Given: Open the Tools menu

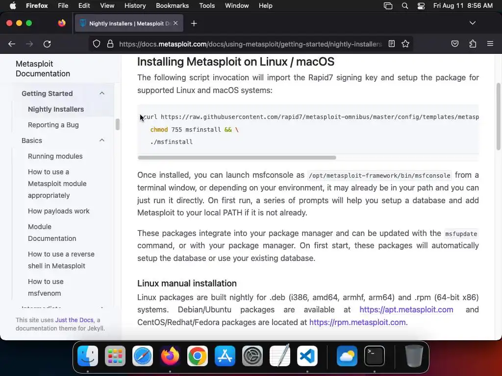Looking at the screenshot, I should [207, 5].
